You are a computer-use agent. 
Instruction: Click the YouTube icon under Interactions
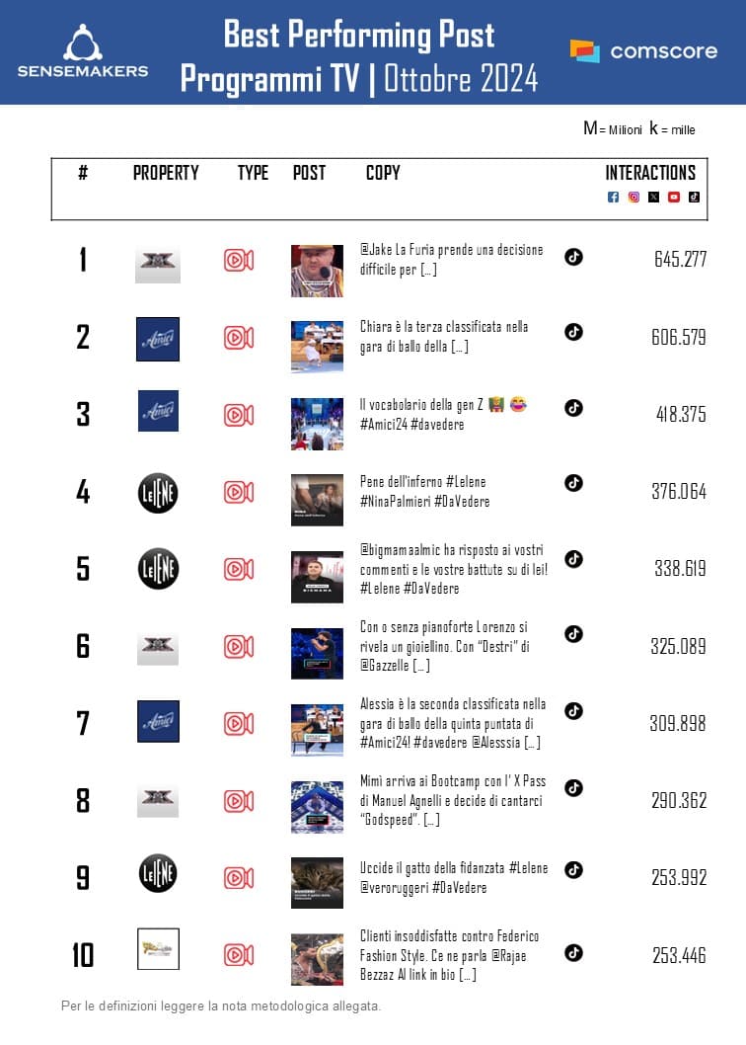674,198
